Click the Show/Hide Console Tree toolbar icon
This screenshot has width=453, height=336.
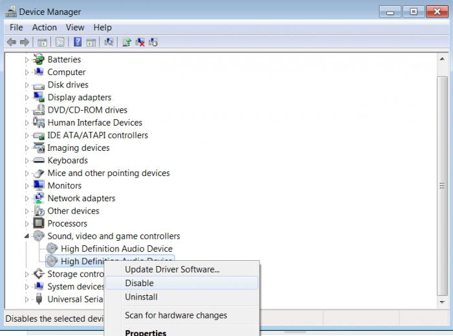pyautogui.click(x=42, y=43)
